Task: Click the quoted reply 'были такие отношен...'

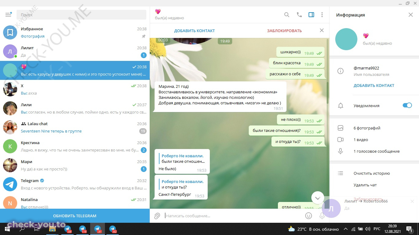Action: pos(183,159)
